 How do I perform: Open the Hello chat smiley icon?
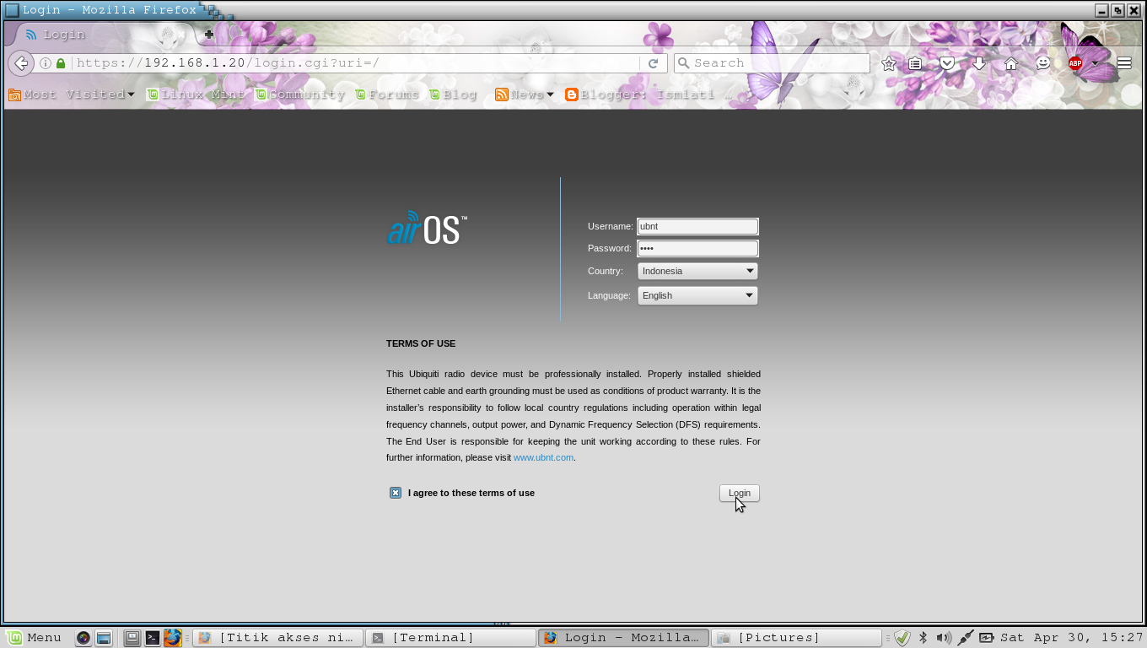coord(1043,63)
